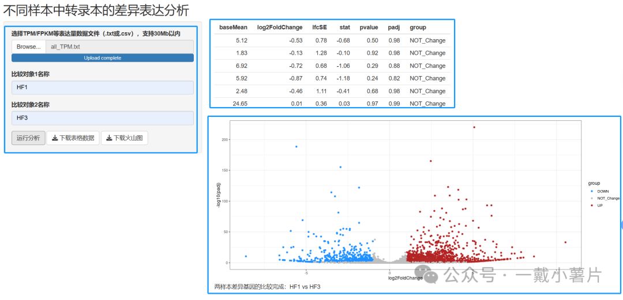Click the -log10(padj) y-axis title
The image size is (623, 300).
click(x=219, y=195)
